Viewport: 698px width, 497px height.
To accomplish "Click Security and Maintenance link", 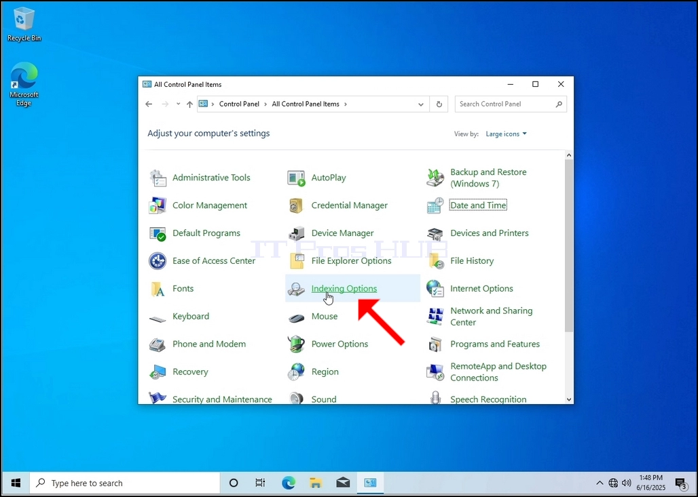I will click(x=222, y=399).
